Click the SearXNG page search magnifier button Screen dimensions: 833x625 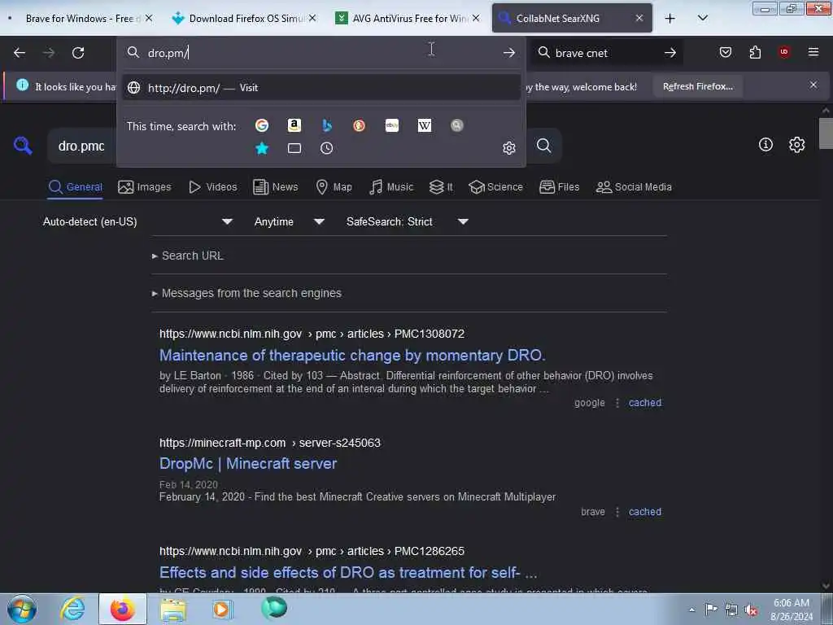click(x=543, y=145)
